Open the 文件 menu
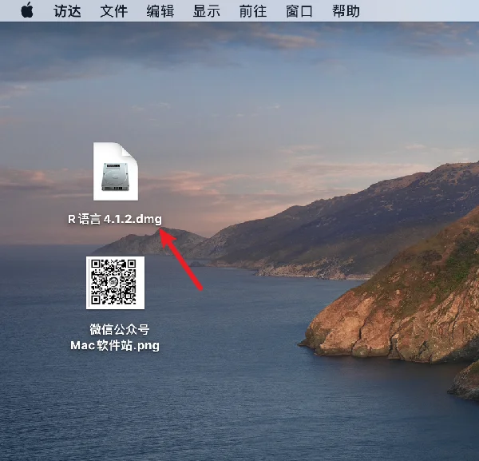Viewport: 479px width, 461px height. pos(113,11)
